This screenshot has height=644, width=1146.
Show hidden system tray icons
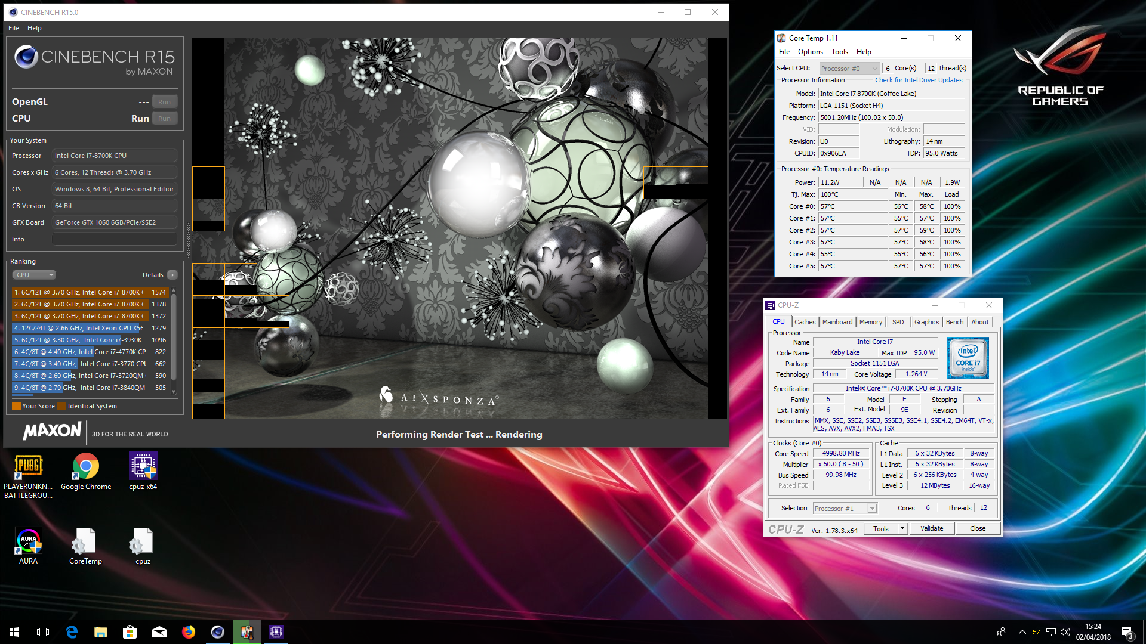coord(1022,632)
